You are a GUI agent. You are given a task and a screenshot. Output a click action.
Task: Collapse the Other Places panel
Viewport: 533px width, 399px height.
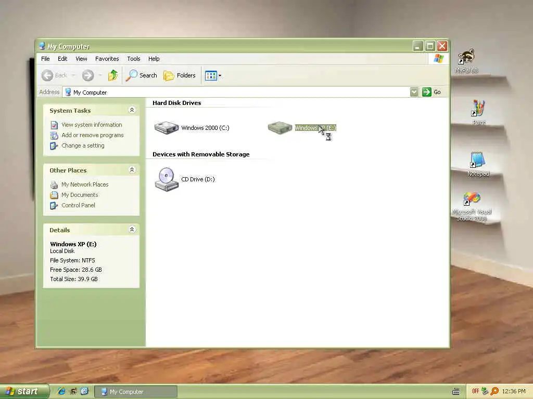(132, 170)
